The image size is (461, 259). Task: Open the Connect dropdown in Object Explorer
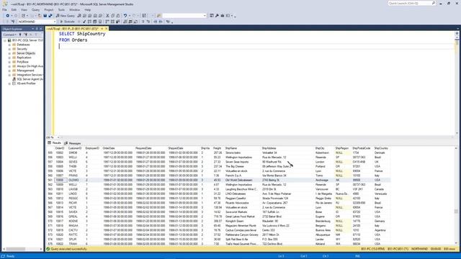point(9,35)
